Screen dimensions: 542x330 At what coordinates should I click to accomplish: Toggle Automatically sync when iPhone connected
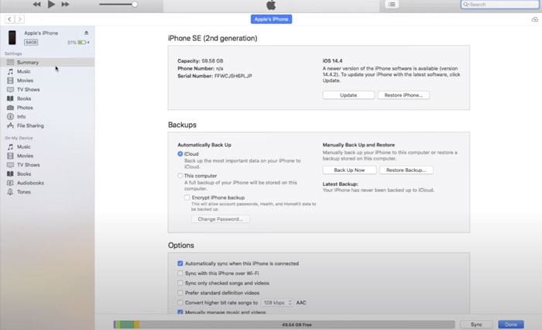click(180, 263)
